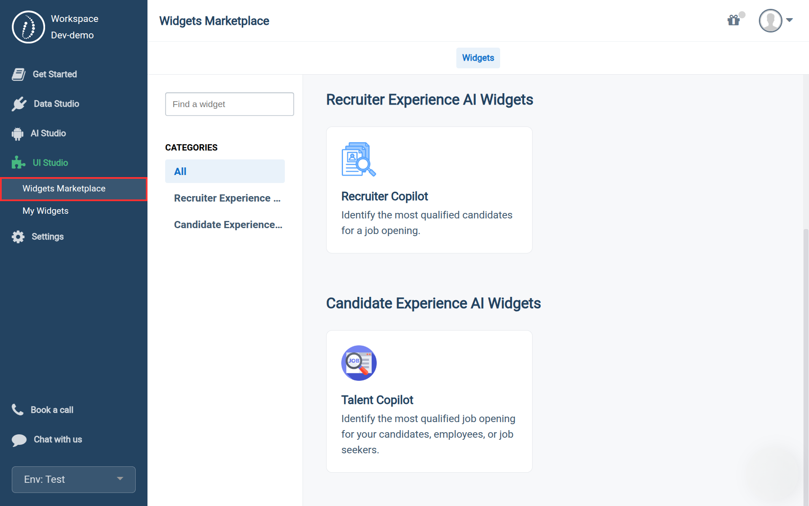Select the All category filter

(225, 171)
